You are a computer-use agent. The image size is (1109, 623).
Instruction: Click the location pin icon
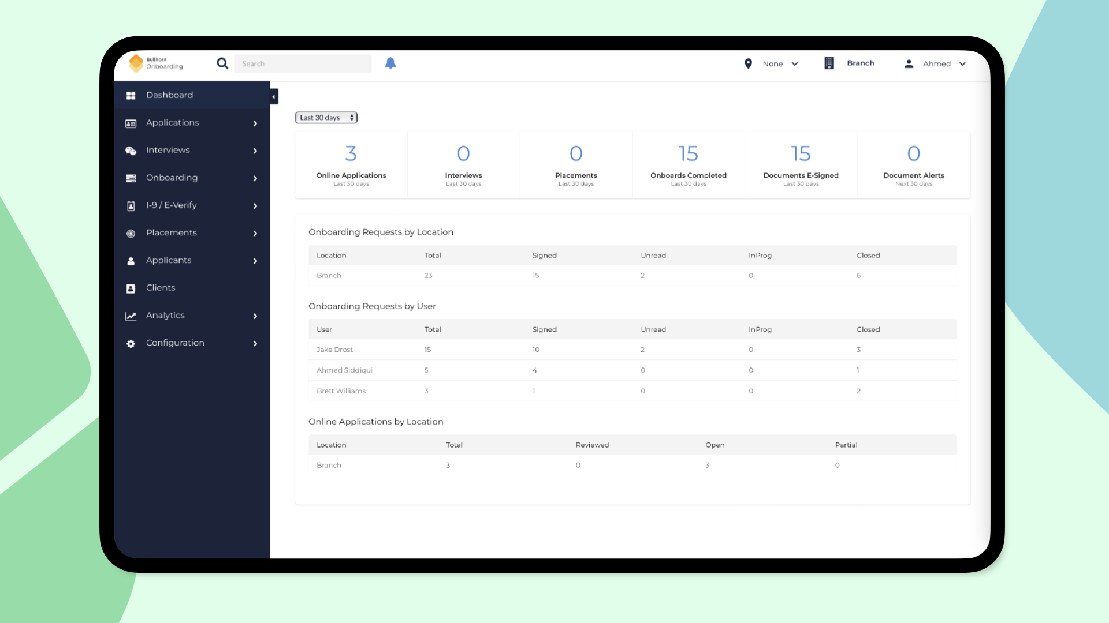tap(748, 63)
